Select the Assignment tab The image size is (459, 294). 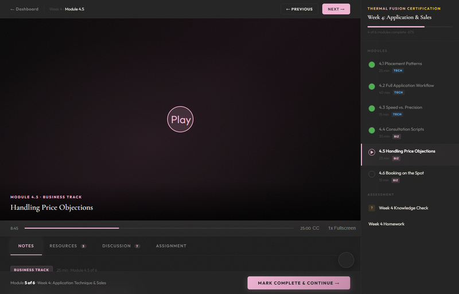[171, 246]
